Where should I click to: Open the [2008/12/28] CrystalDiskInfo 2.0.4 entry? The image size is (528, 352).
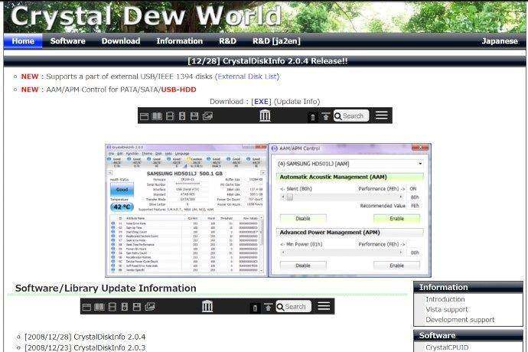(85, 337)
